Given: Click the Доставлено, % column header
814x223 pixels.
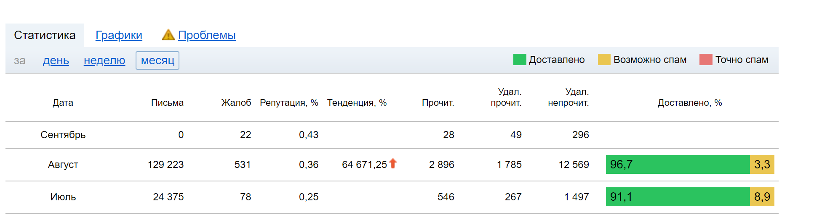Looking at the screenshot, I should click(690, 103).
